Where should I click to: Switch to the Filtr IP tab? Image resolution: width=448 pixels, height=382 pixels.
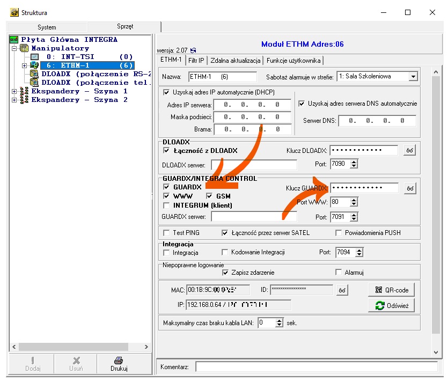click(196, 61)
